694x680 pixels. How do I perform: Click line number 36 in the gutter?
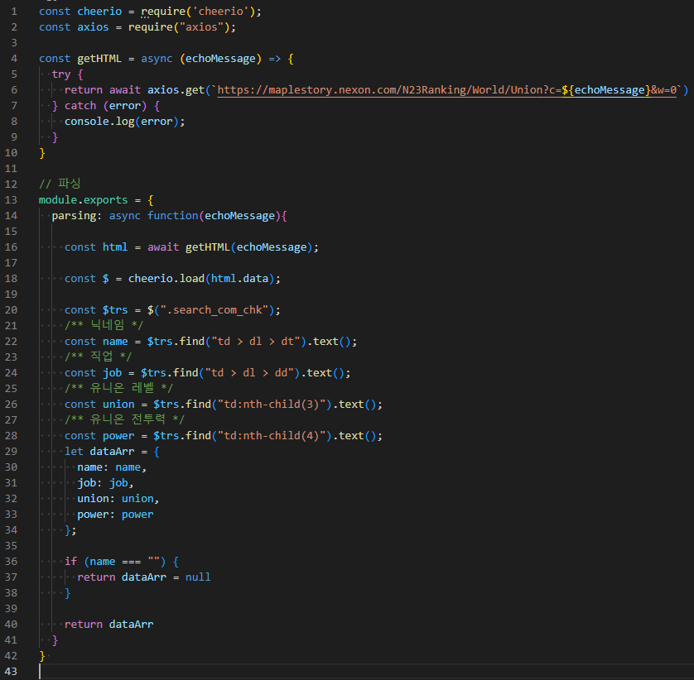(x=11, y=561)
